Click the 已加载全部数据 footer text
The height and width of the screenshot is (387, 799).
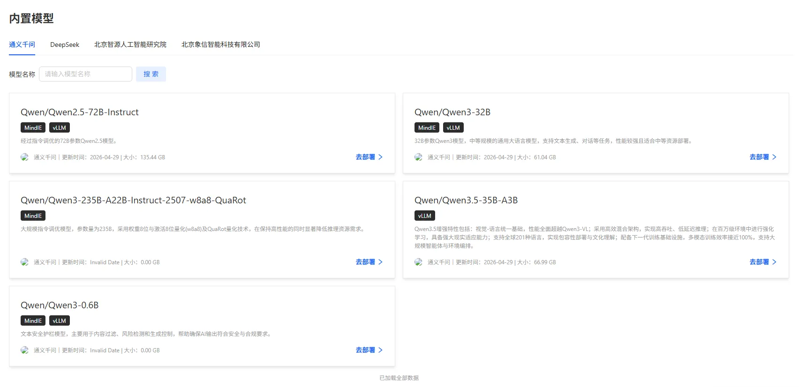[x=399, y=378]
